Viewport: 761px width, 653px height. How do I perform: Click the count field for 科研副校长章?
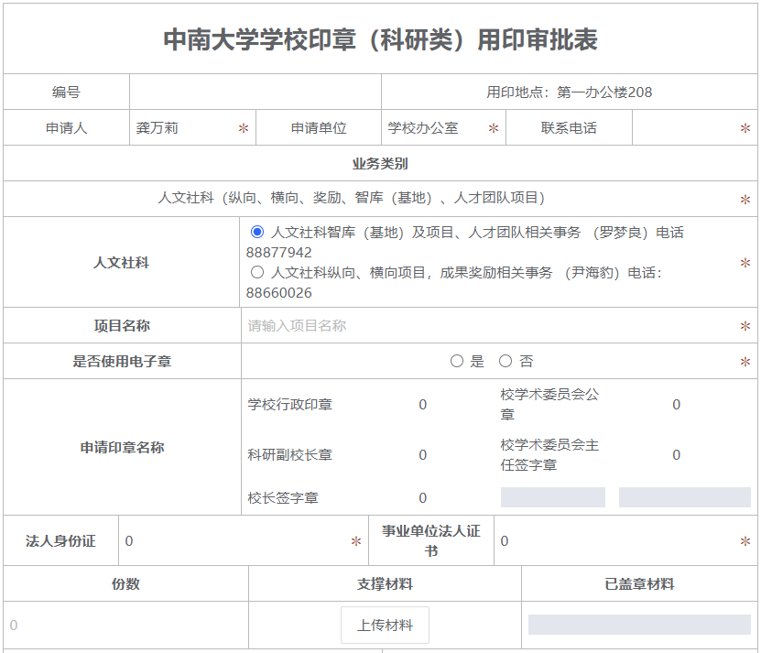pyautogui.click(x=423, y=455)
